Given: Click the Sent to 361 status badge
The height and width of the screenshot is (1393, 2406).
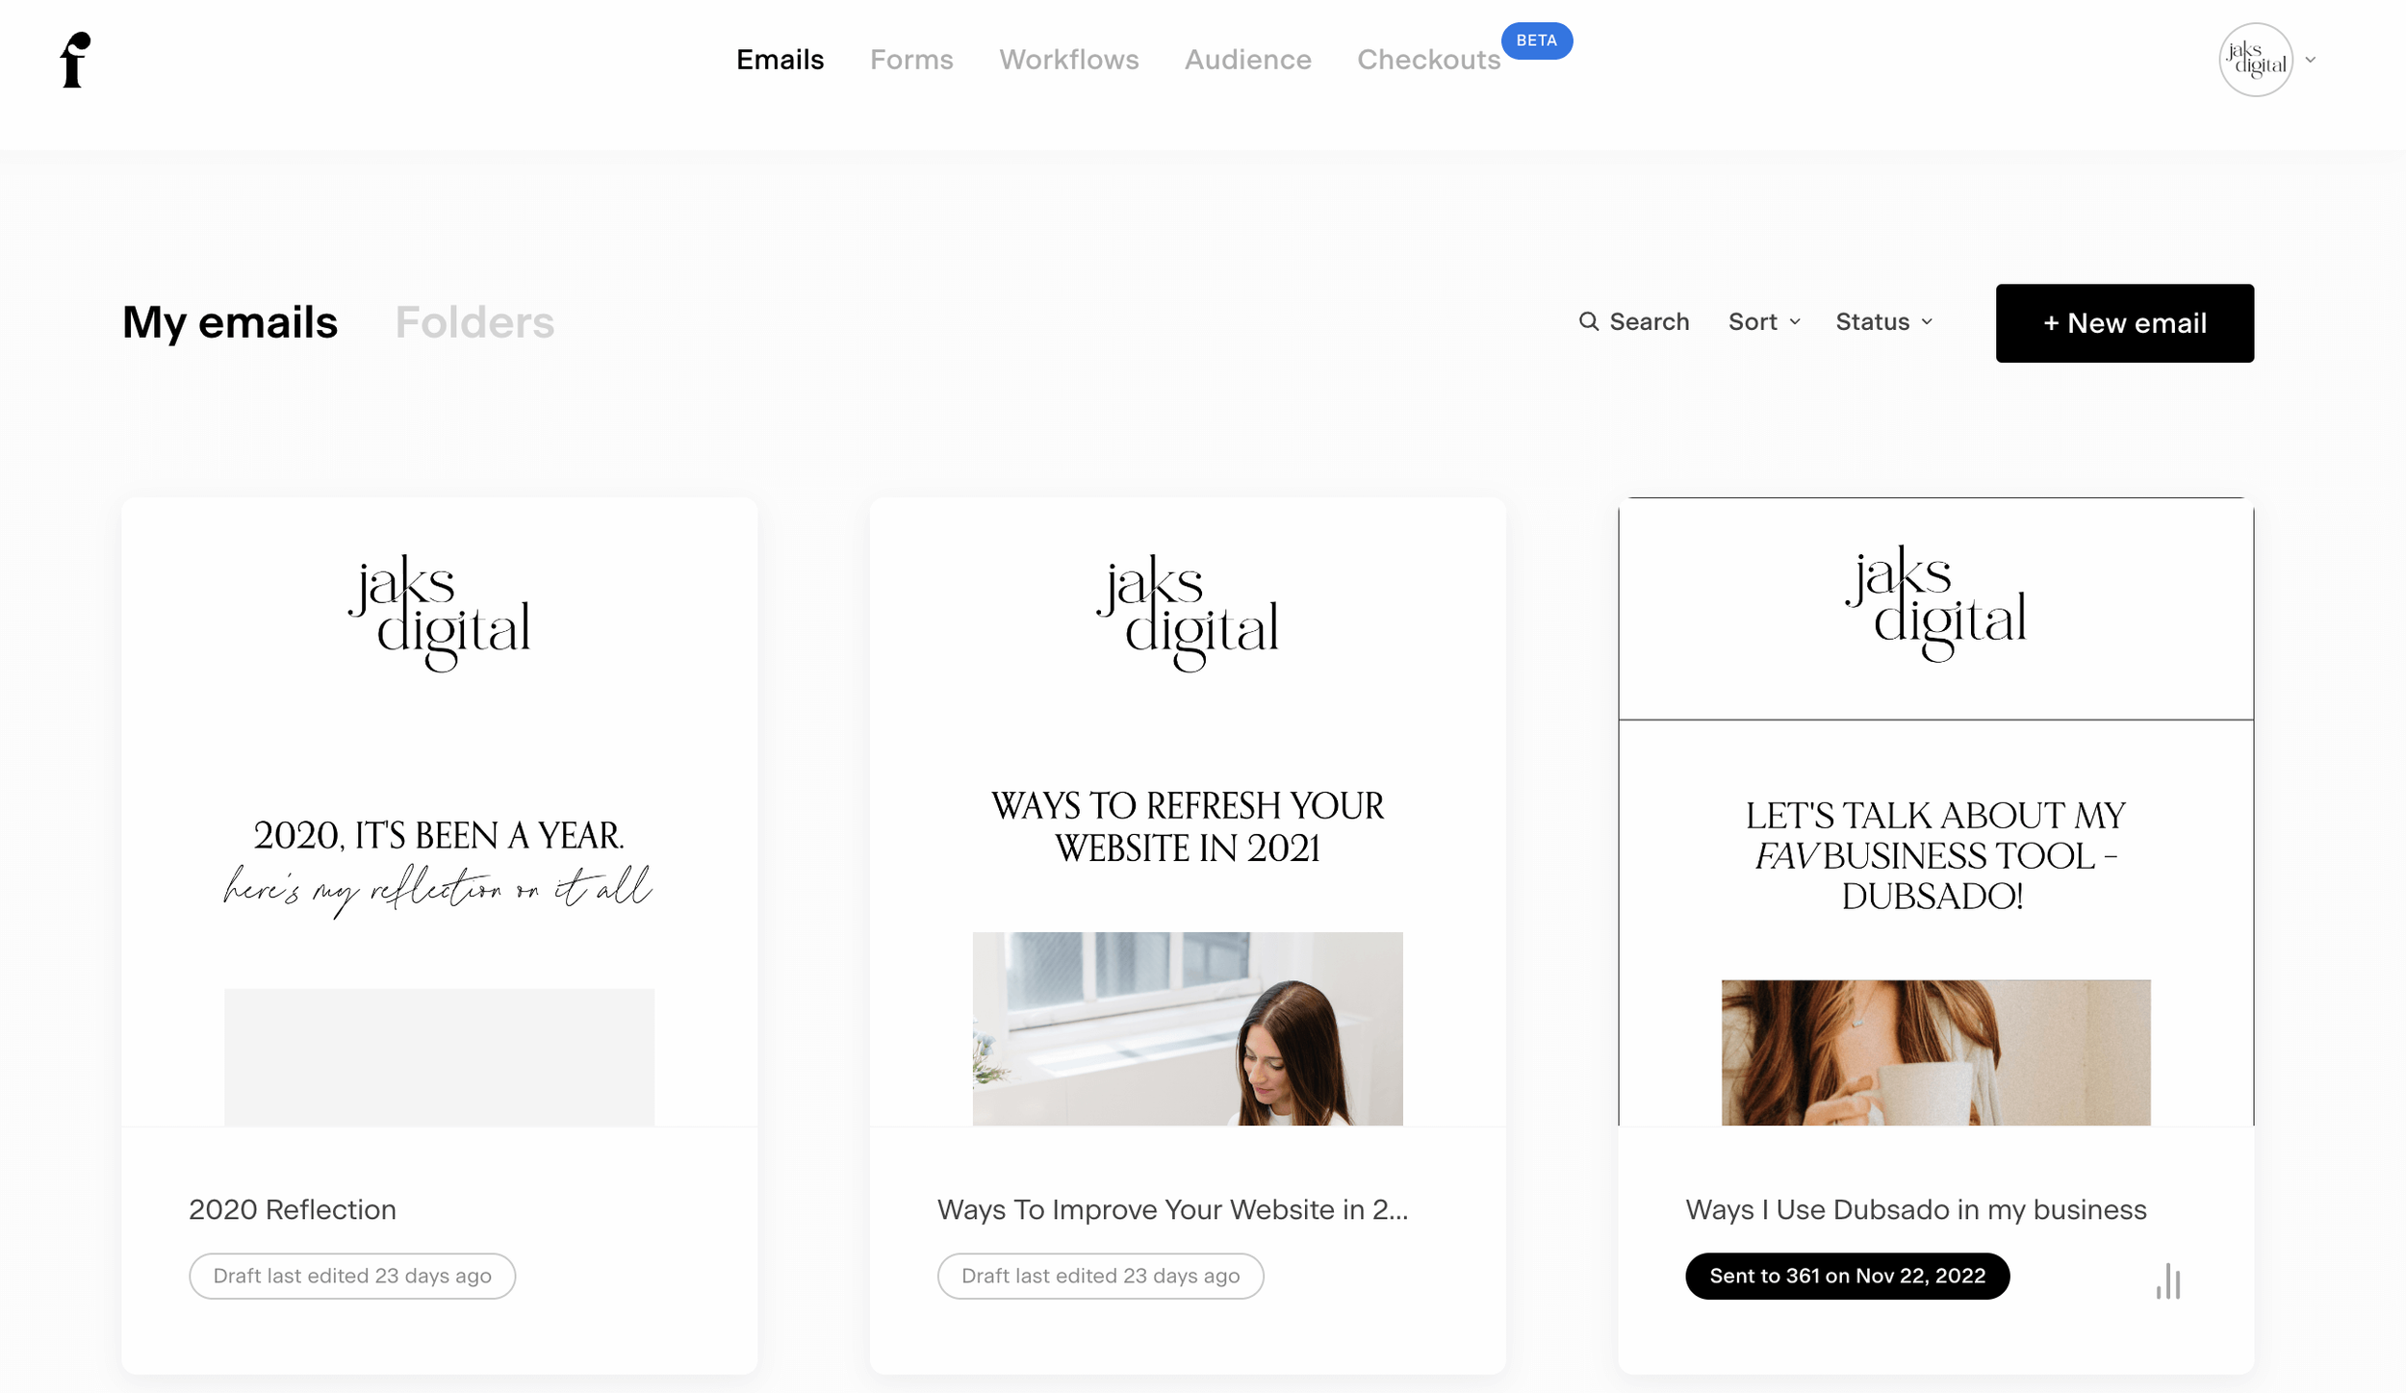Looking at the screenshot, I should 1846,1276.
